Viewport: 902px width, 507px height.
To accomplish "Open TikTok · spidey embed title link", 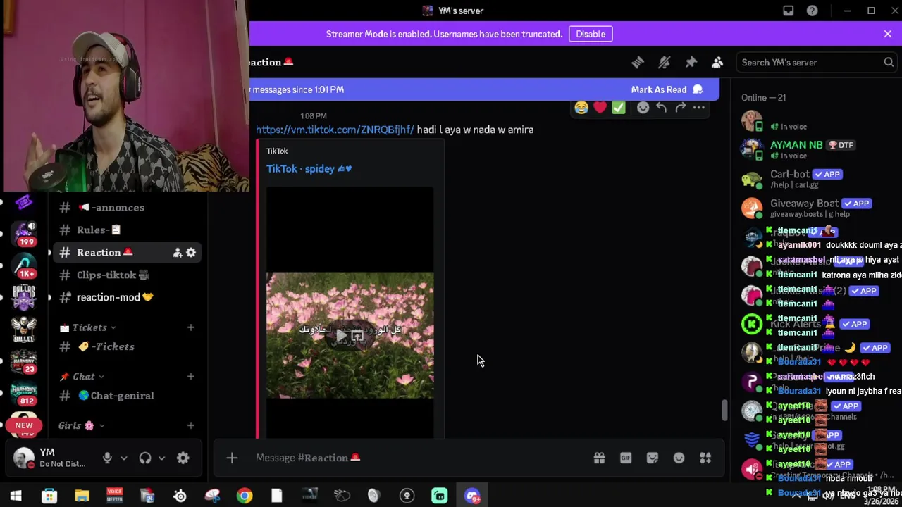I will pos(309,168).
